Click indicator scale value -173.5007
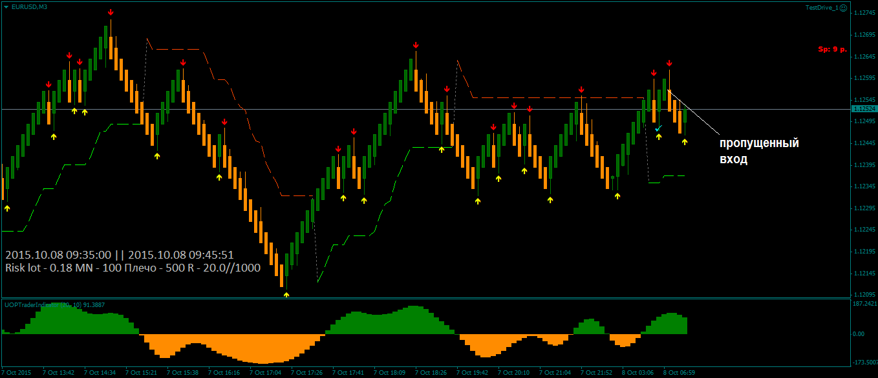This screenshot has height=378, width=878. click(x=864, y=363)
